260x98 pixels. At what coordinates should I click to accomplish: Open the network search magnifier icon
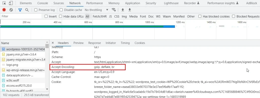[x=27, y=10]
